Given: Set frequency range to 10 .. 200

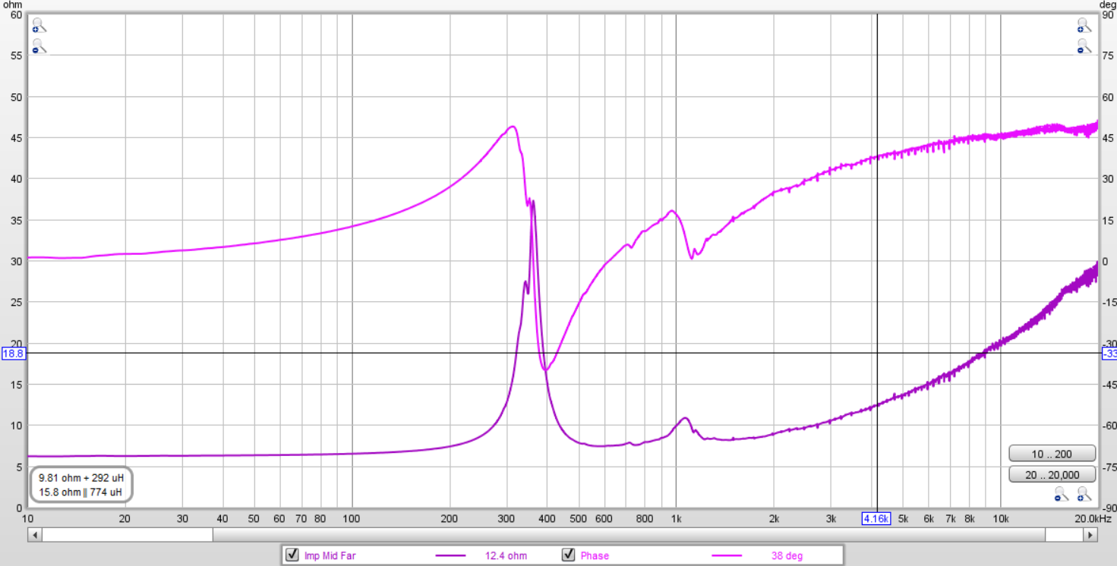Looking at the screenshot, I should click(x=1052, y=454).
